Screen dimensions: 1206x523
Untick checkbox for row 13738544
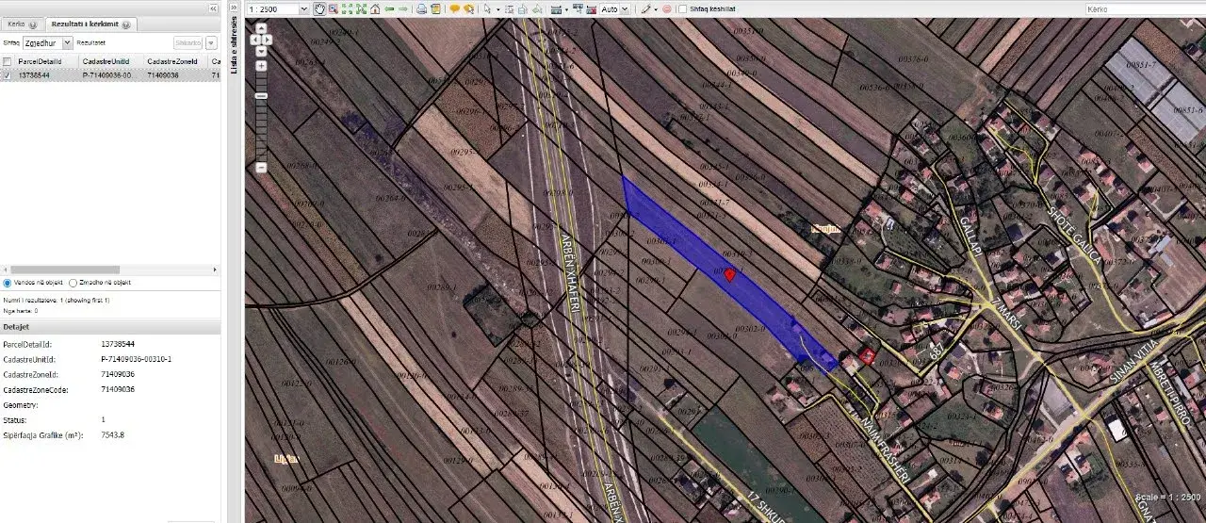(8, 74)
